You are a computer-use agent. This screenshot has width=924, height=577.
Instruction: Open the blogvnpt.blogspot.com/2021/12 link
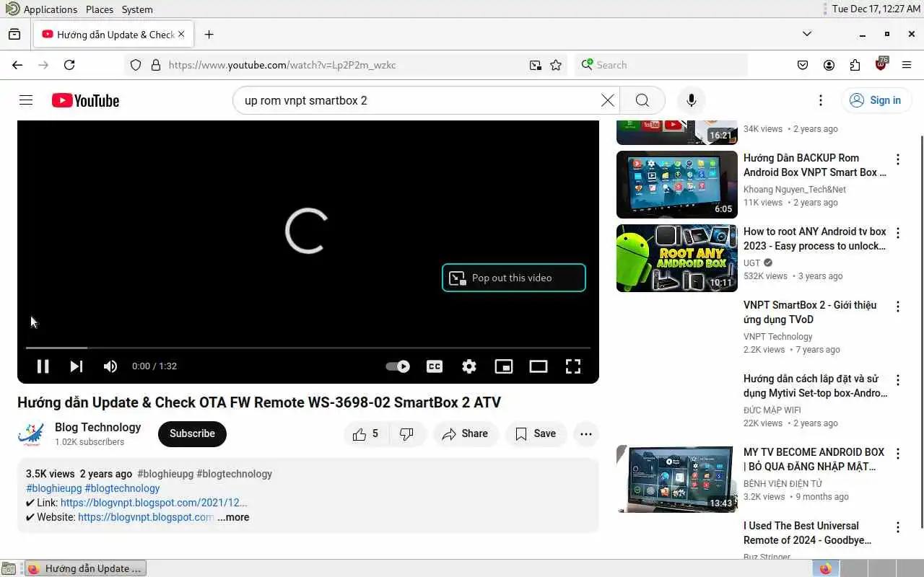[x=154, y=503]
